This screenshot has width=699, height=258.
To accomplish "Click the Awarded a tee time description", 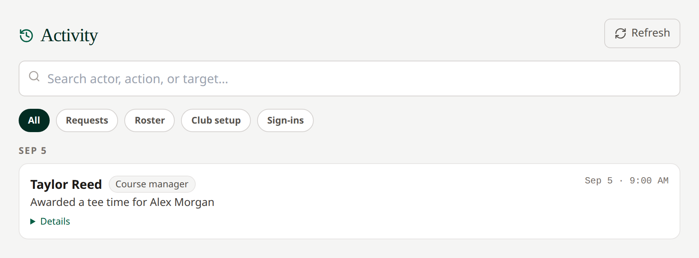I will (x=122, y=202).
